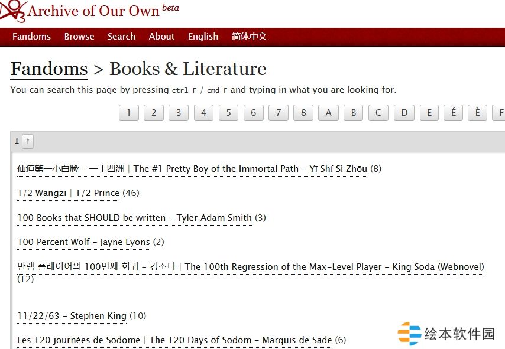Open the 1/2 Prince fandom link
Viewport: 505px width, 349px height.
pos(68,193)
